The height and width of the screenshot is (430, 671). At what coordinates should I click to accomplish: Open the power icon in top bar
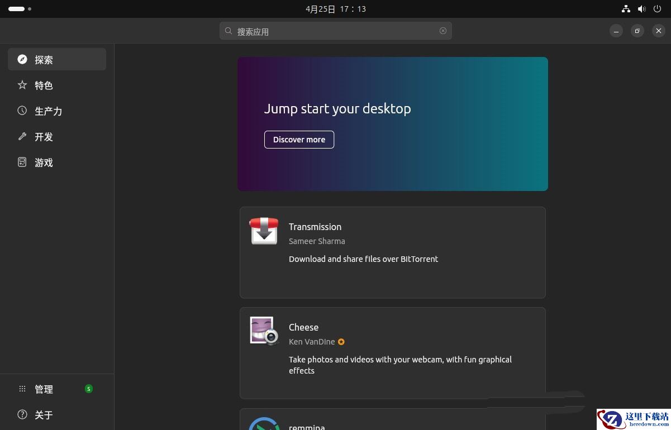[658, 9]
